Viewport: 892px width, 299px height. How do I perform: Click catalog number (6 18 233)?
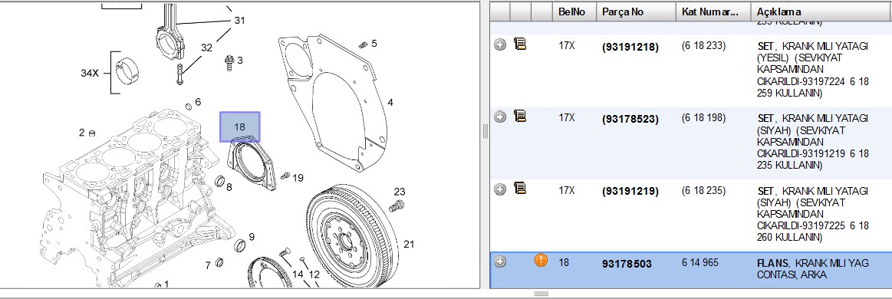[703, 45]
